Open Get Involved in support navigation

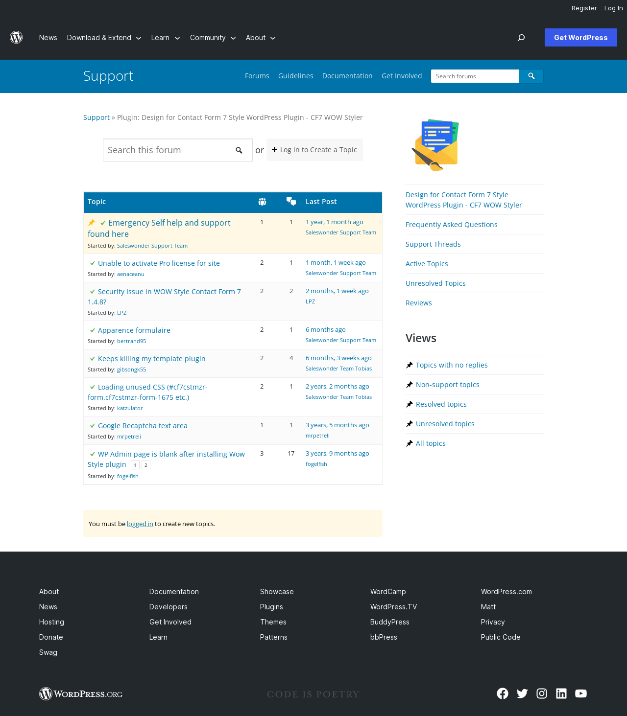click(402, 76)
